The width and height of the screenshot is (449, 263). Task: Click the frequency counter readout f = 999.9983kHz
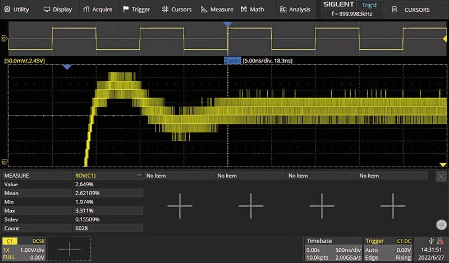point(352,13)
